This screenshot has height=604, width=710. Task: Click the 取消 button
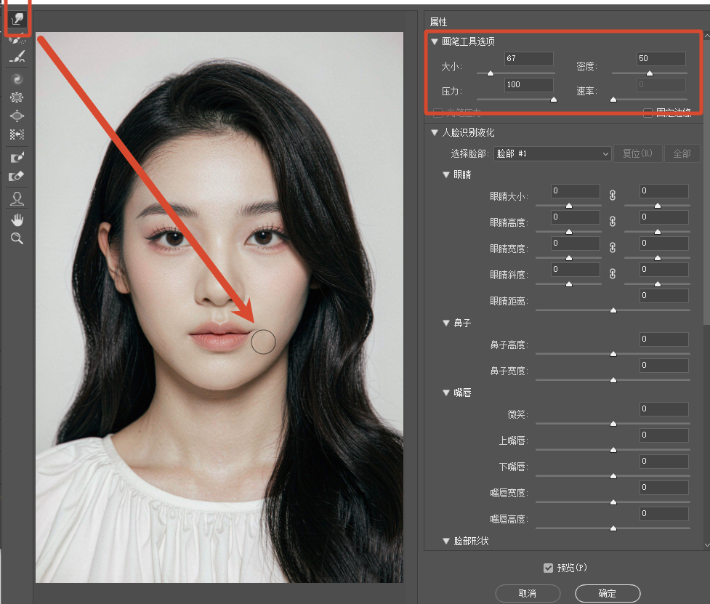(x=528, y=593)
